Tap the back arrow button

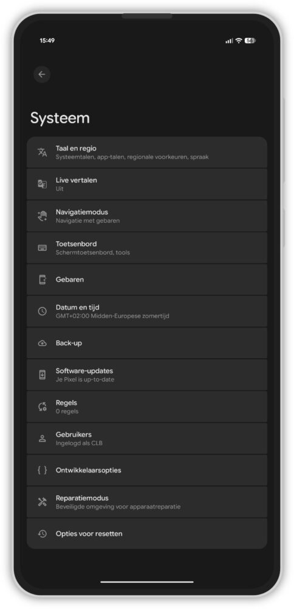coord(42,74)
